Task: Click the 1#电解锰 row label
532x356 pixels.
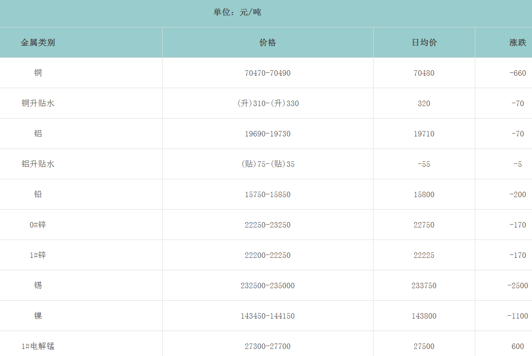Action: (38, 346)
